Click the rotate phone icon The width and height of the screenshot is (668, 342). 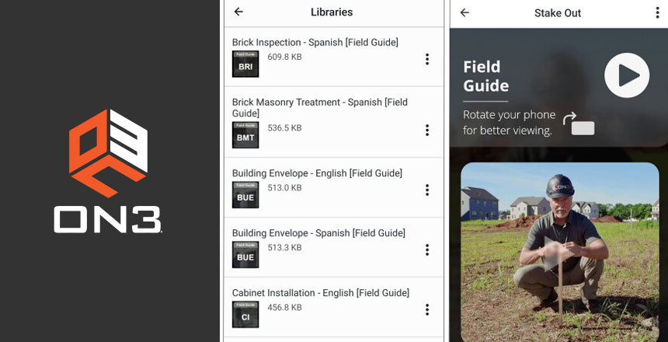coord(579,124)
